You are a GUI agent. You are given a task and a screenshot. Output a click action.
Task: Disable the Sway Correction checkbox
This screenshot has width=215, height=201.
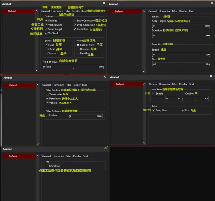tap(75, 21)
